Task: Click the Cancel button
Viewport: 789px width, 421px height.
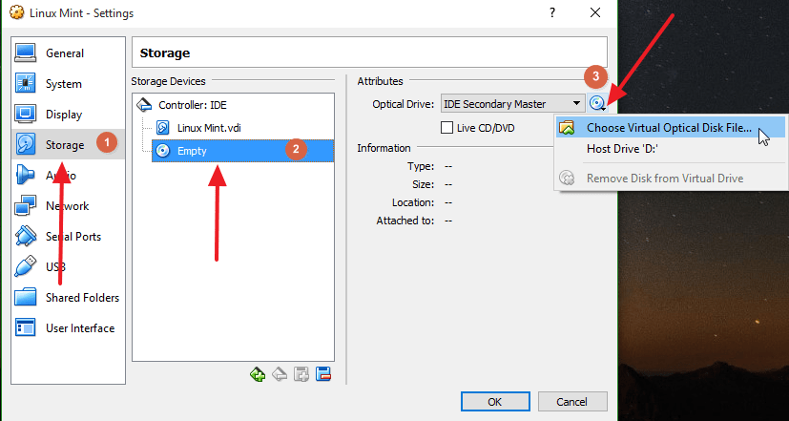Action: [x=572, y=402]
